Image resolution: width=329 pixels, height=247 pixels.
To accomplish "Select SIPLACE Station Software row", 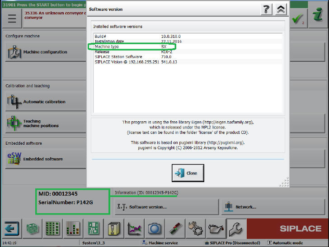I will point(188,57).
